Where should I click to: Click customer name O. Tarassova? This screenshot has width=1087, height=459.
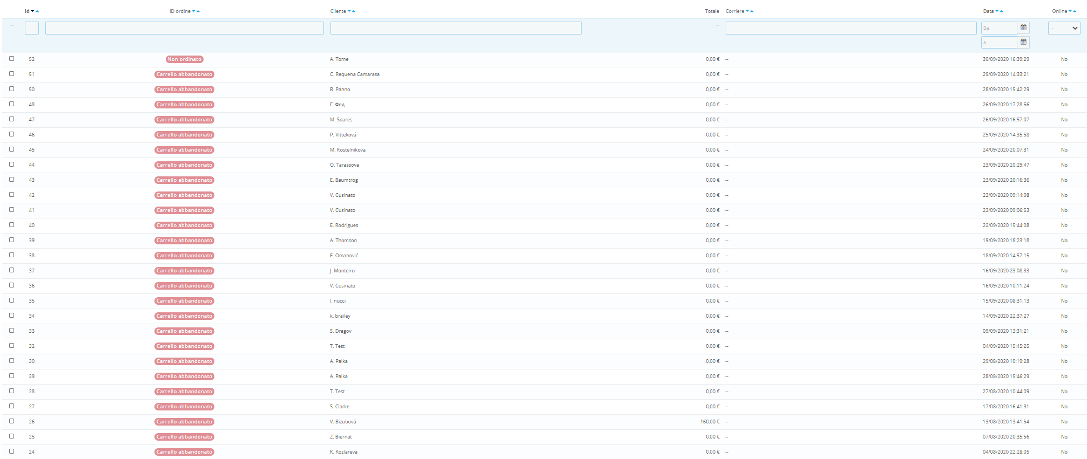click(345, 165)
